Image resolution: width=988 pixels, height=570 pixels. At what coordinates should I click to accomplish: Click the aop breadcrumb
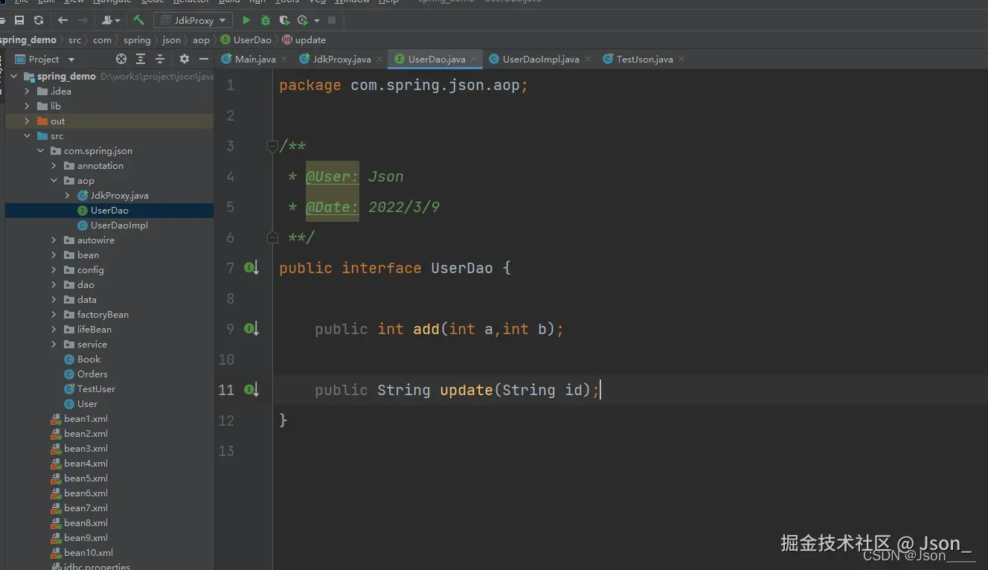pos(201,40)
